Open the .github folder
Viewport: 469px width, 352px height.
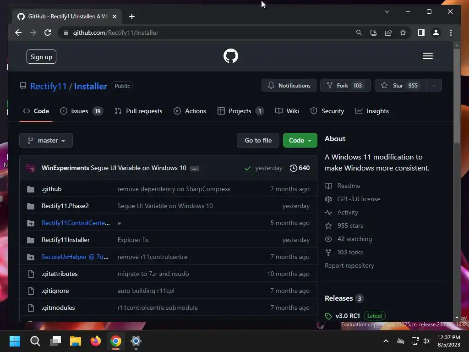[x=52, y=189]
